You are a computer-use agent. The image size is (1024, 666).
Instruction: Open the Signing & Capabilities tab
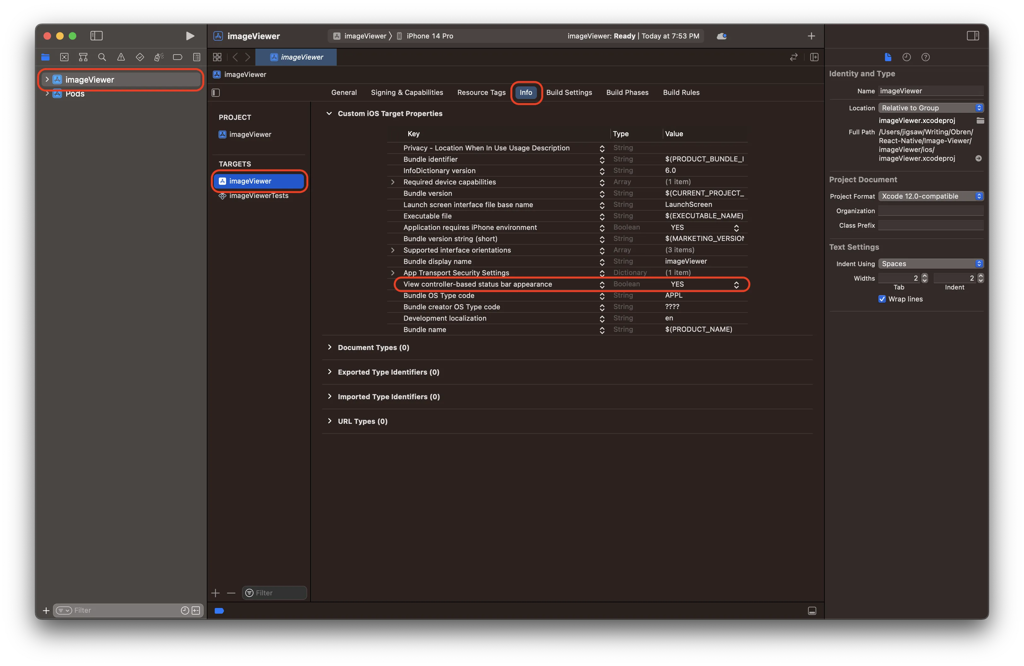[x=407, y=92]
